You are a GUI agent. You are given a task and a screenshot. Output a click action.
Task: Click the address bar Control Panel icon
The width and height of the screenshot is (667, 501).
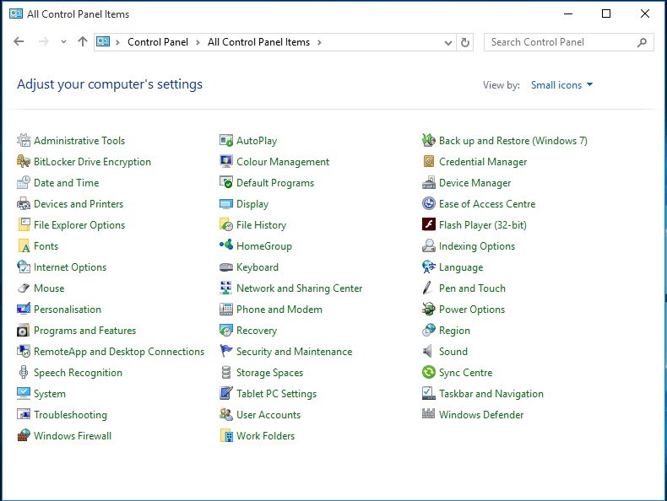(x=103, y=41)
